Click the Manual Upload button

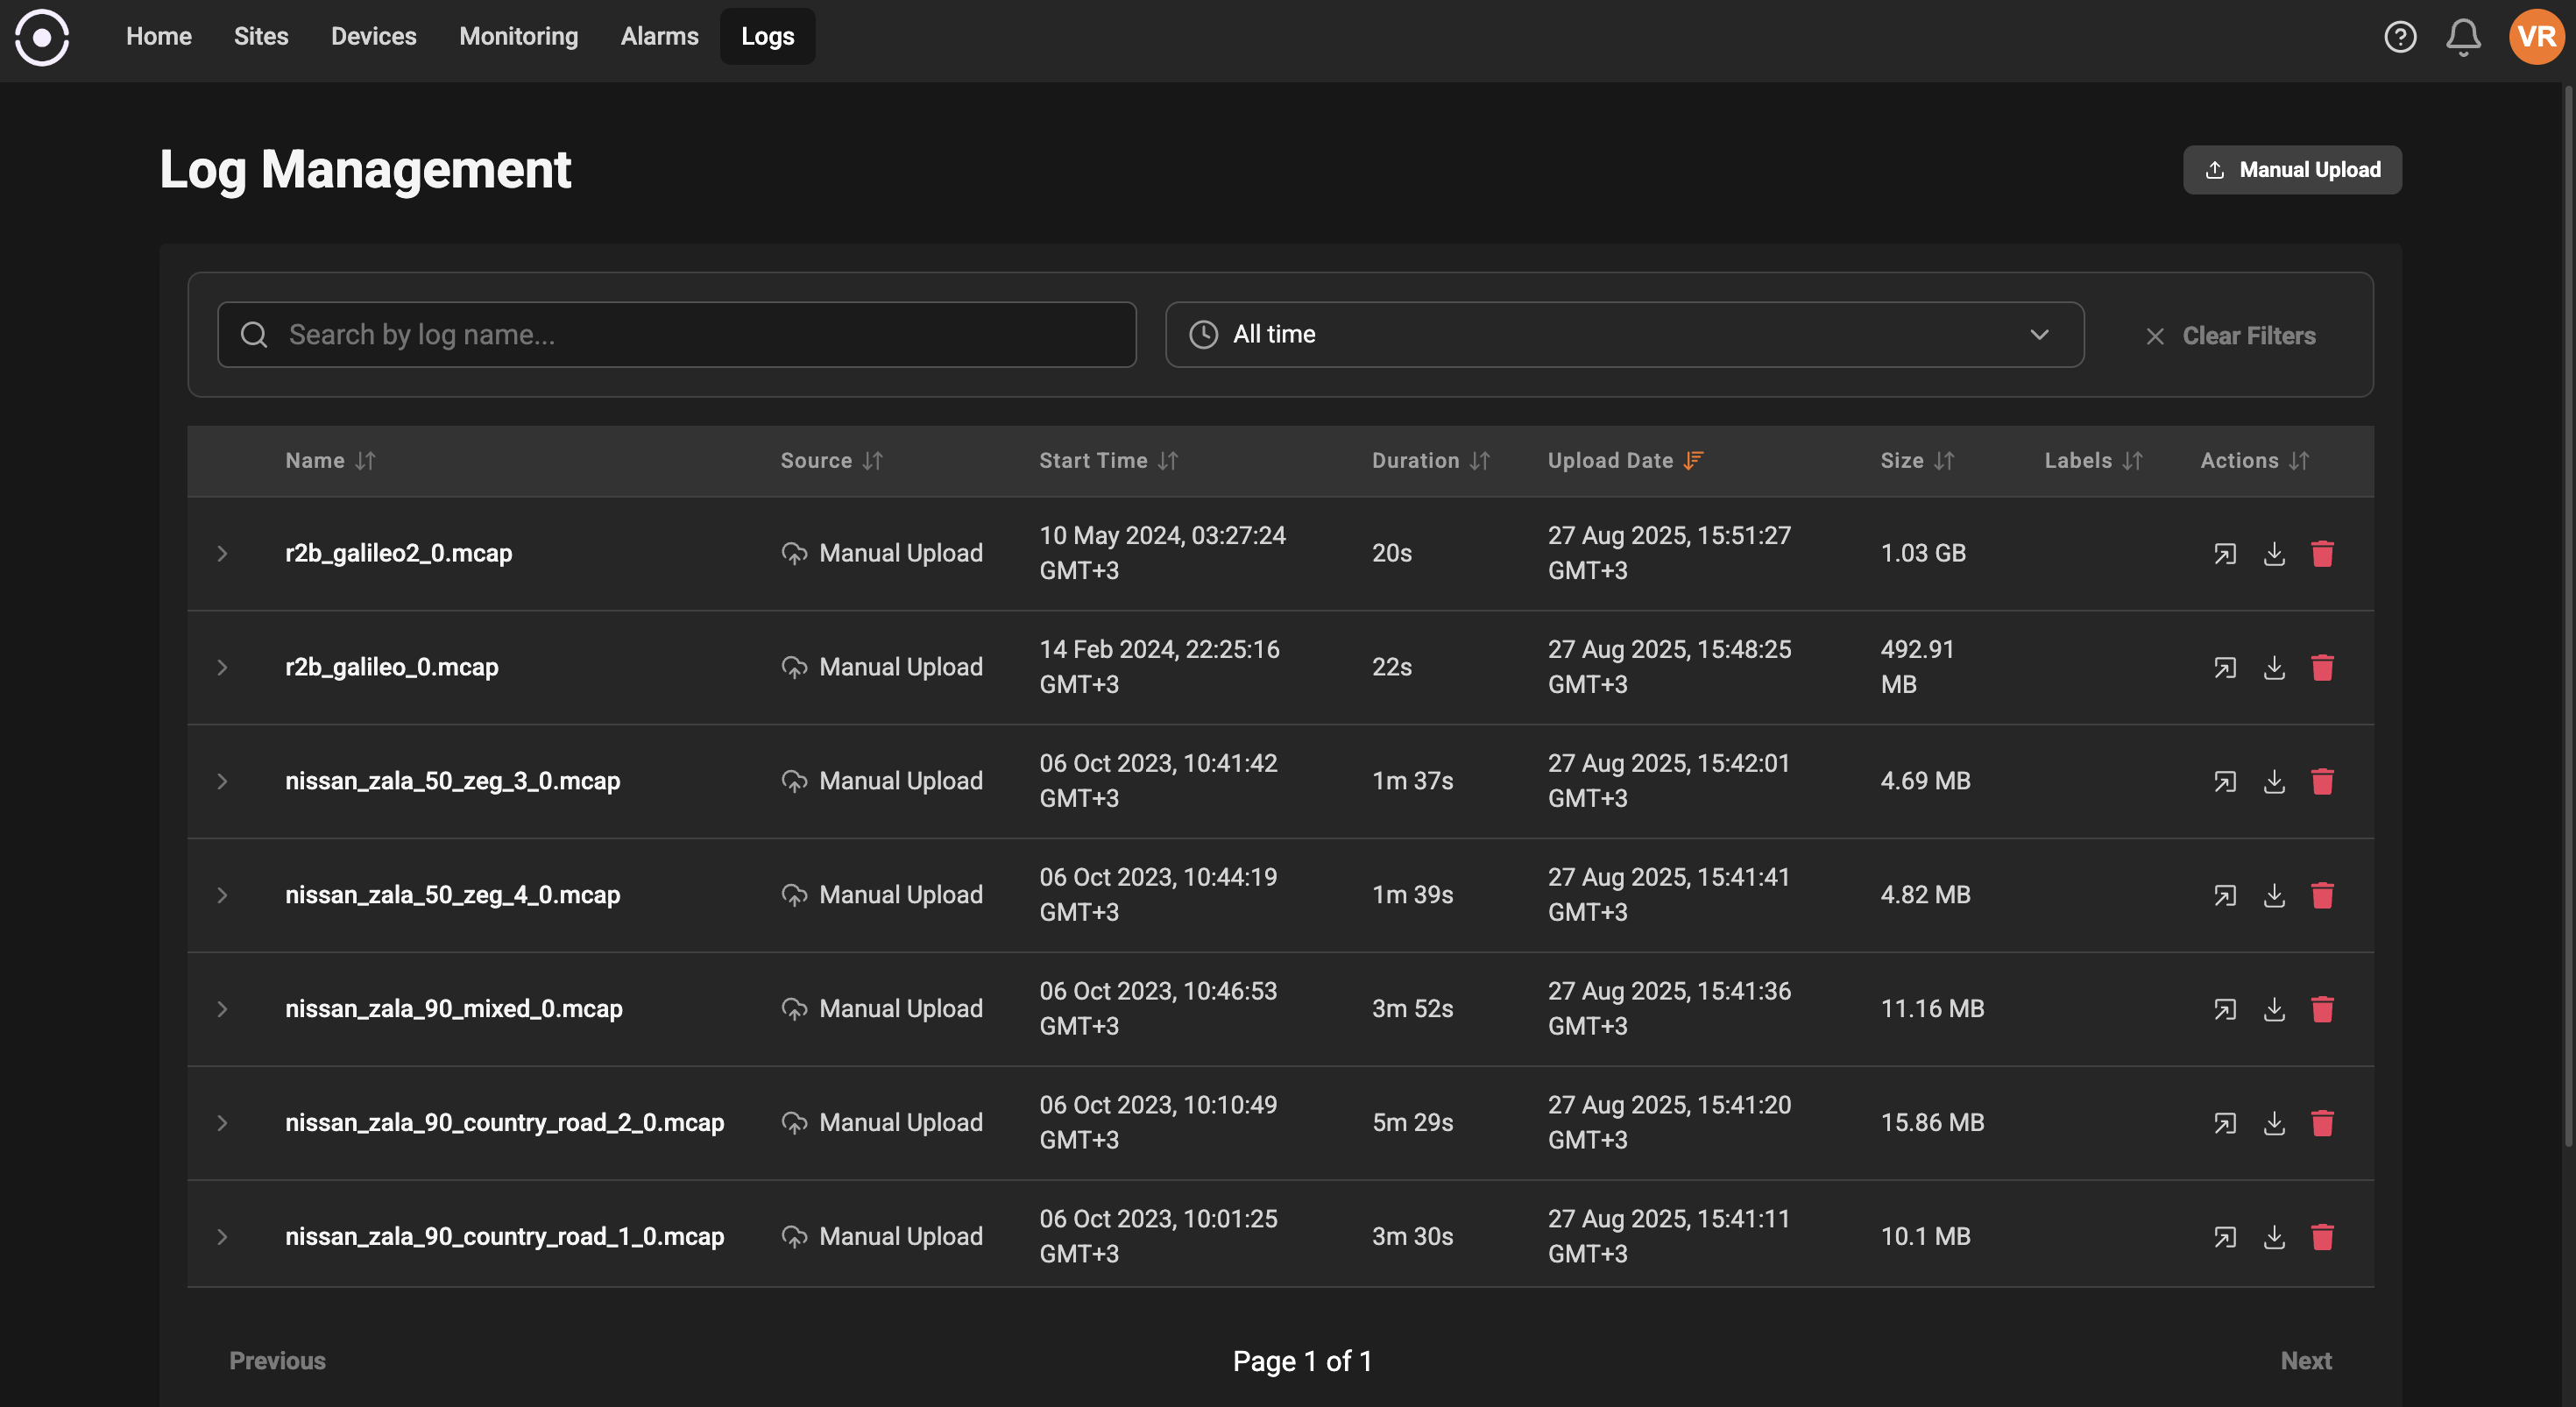[x=2291, y=169]
